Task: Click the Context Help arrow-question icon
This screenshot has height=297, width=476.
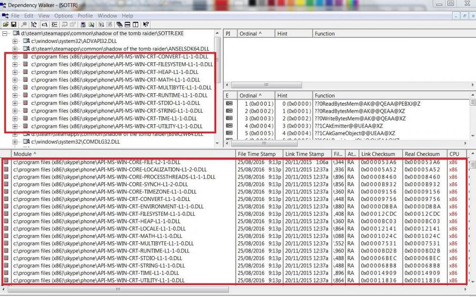Action: tap(146, 25)
